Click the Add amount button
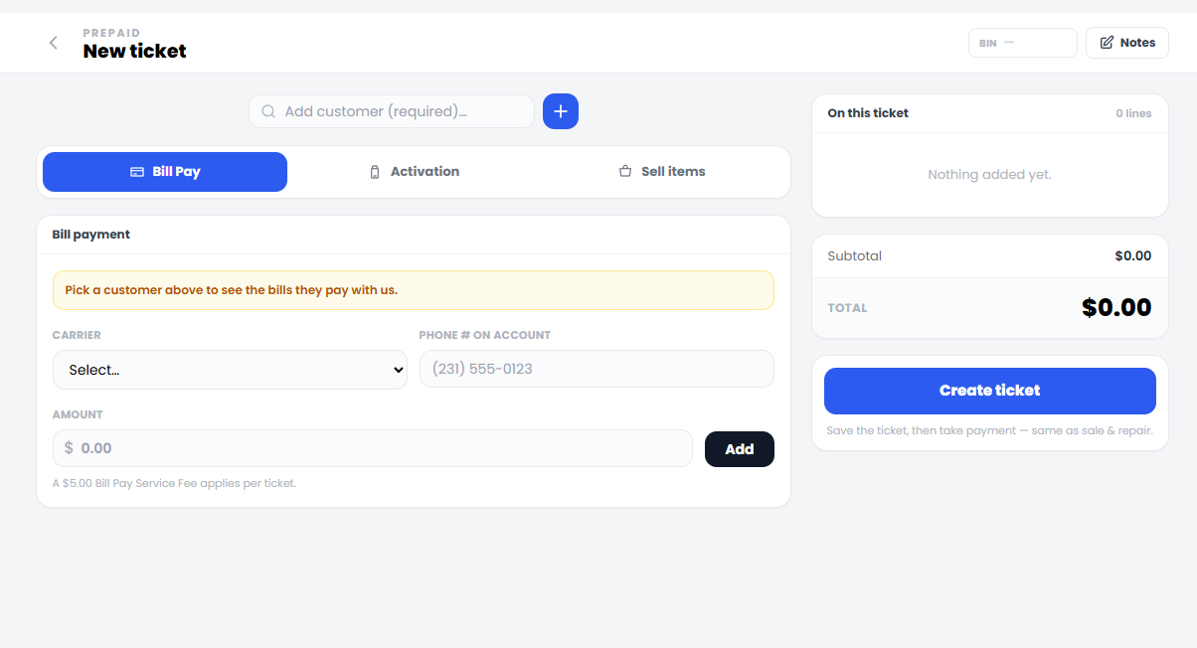Screen dimensions: 1197x648 [x=740, y=449]
